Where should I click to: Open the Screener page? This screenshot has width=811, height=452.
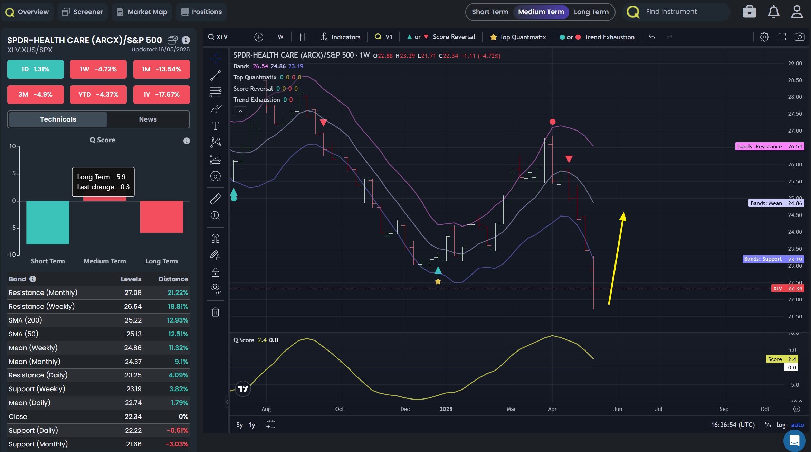(x=83, y=12)
